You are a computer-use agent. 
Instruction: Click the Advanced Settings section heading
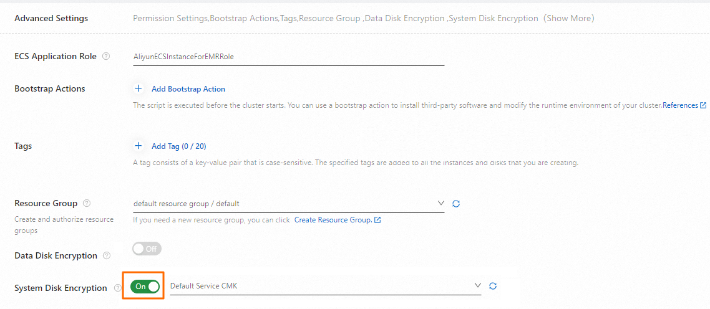[51, 19]
